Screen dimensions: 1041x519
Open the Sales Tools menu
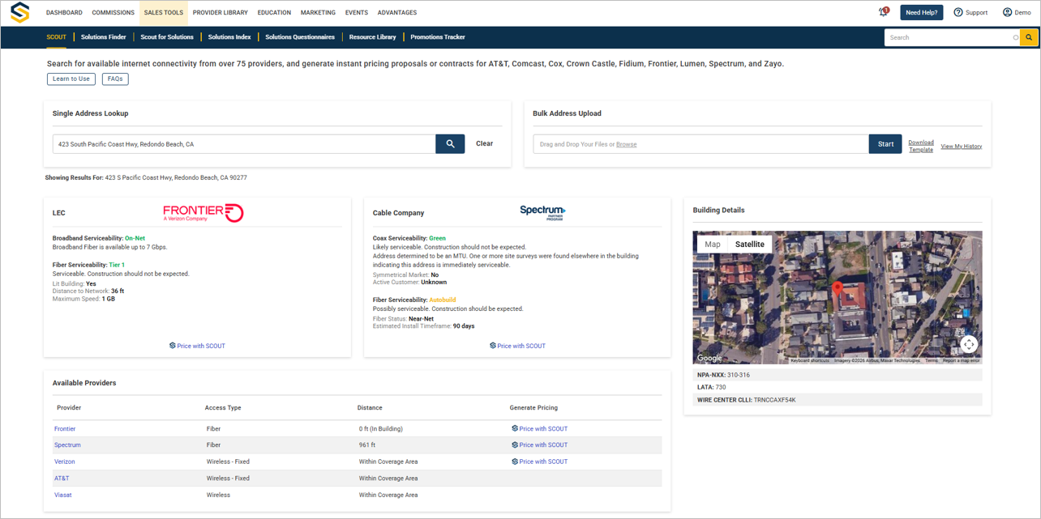[x=164, y=13]
